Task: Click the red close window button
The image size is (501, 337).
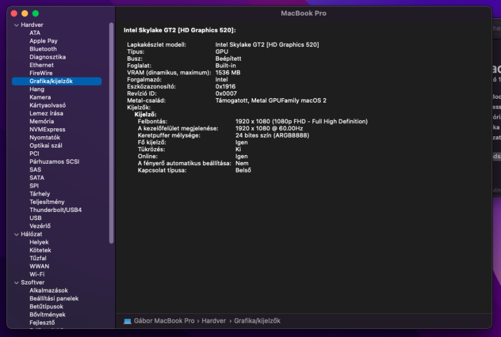Action: coord(14,13)
